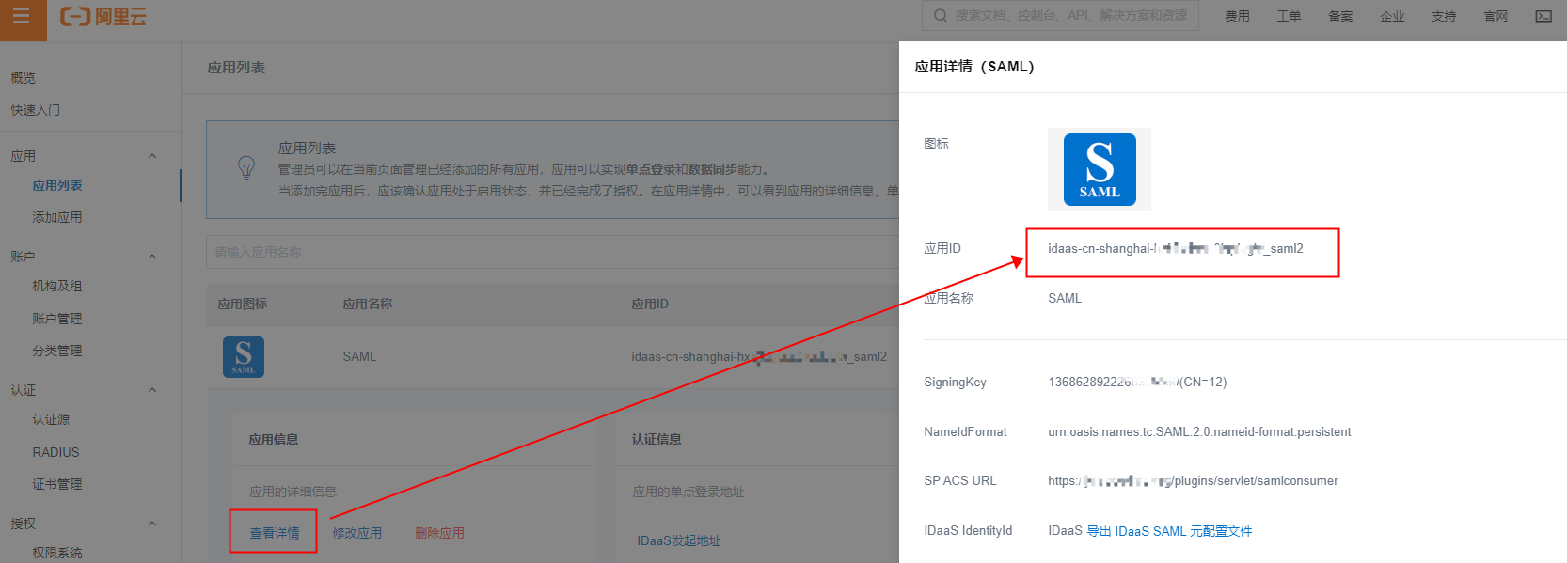The image size is (1567, 563).
Task: Open the 企业 top menu
Action: pos(1392,16)
